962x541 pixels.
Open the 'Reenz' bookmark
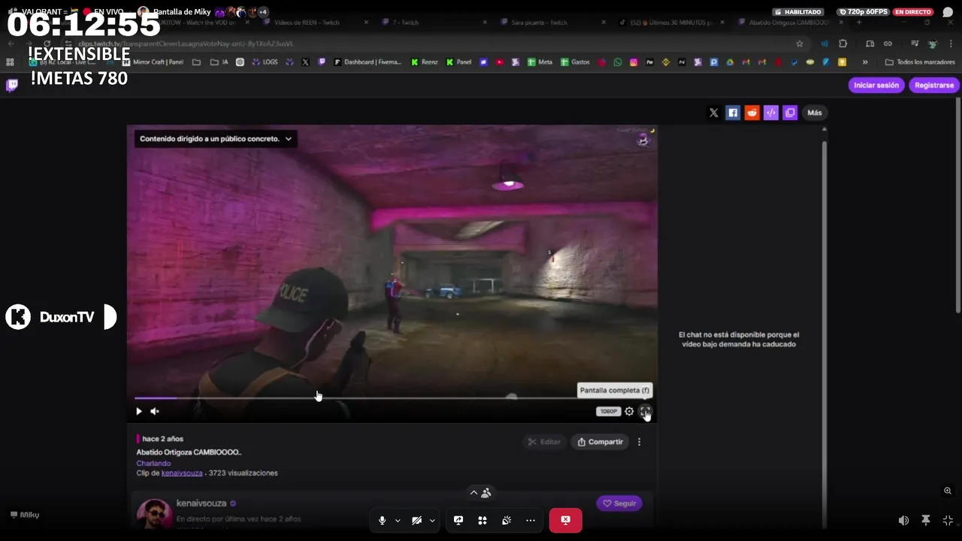pos(425,62)
